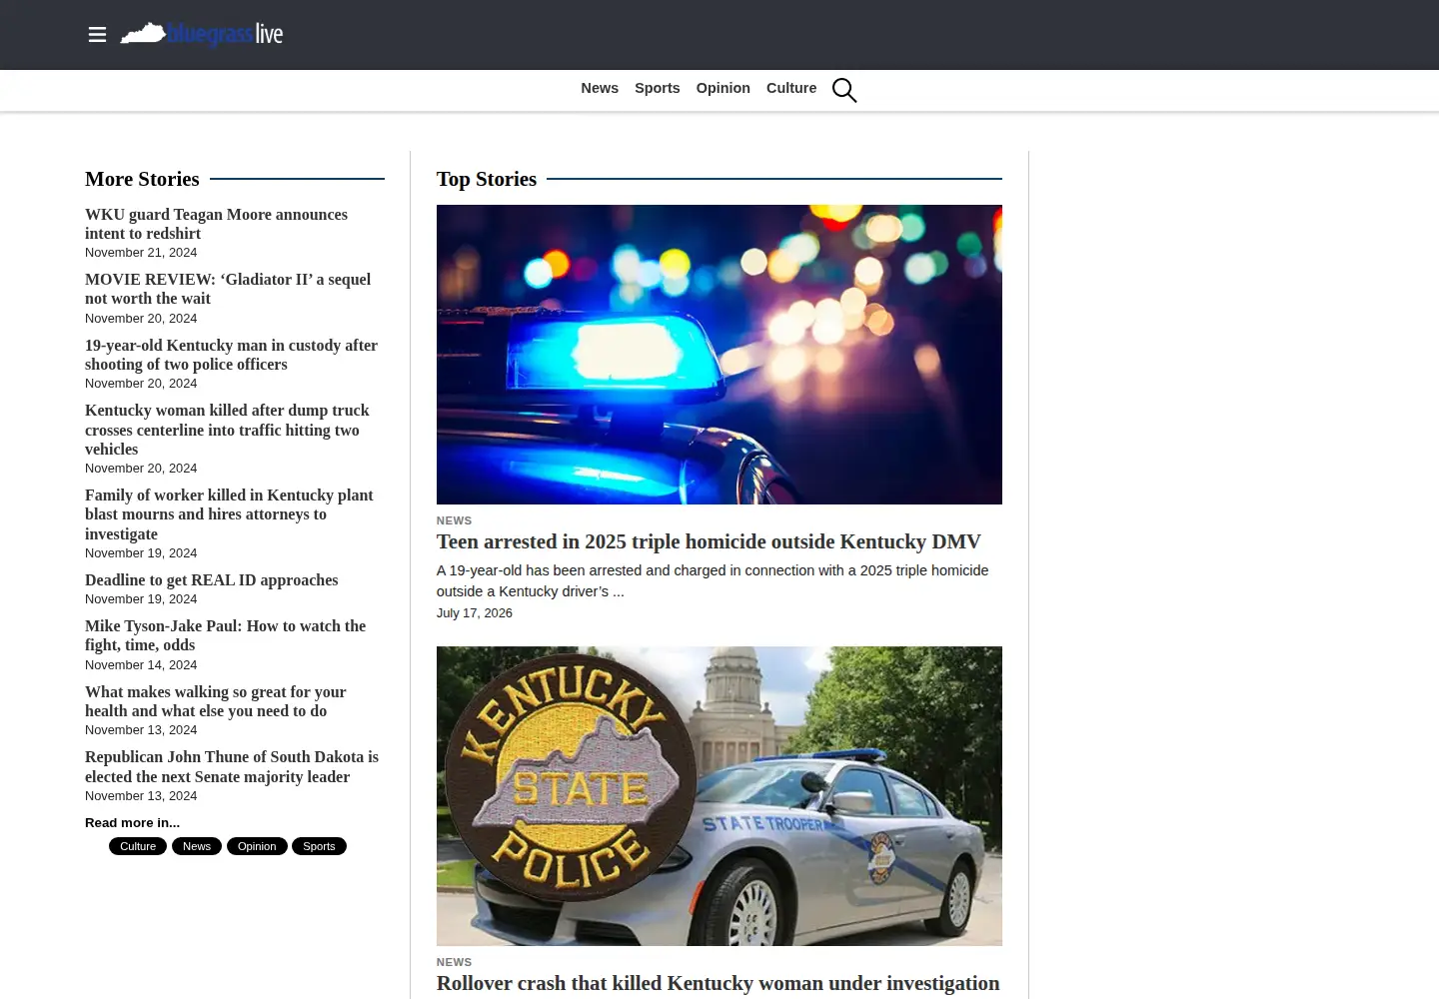This screenshot has height=999, width=1439.
Task: Open John Thune Senate majority leader story
Action: click(232, 767)
